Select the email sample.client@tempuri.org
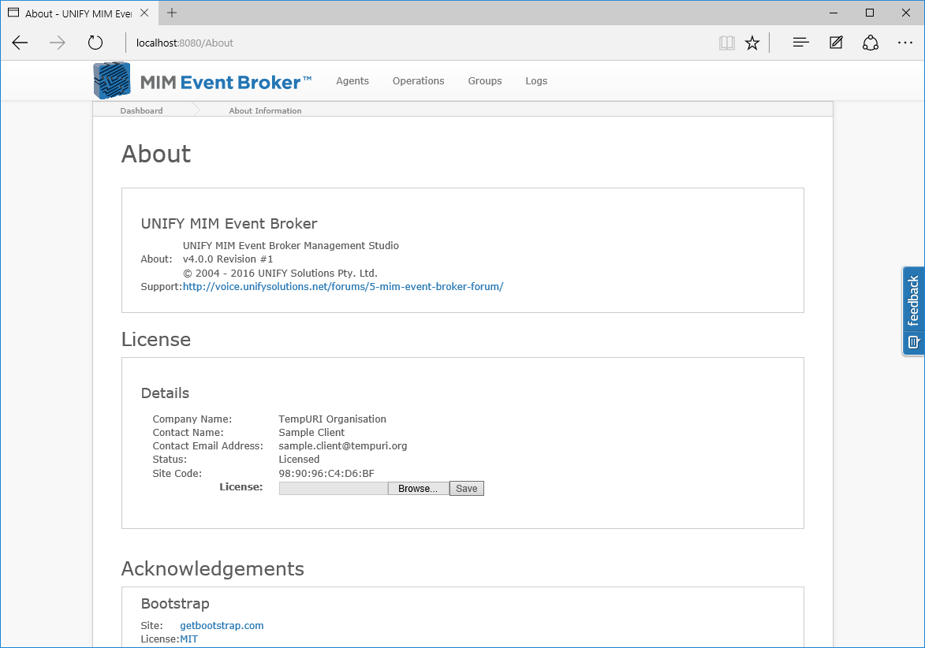The image size is (925, 648). click(x=343, y=445)
